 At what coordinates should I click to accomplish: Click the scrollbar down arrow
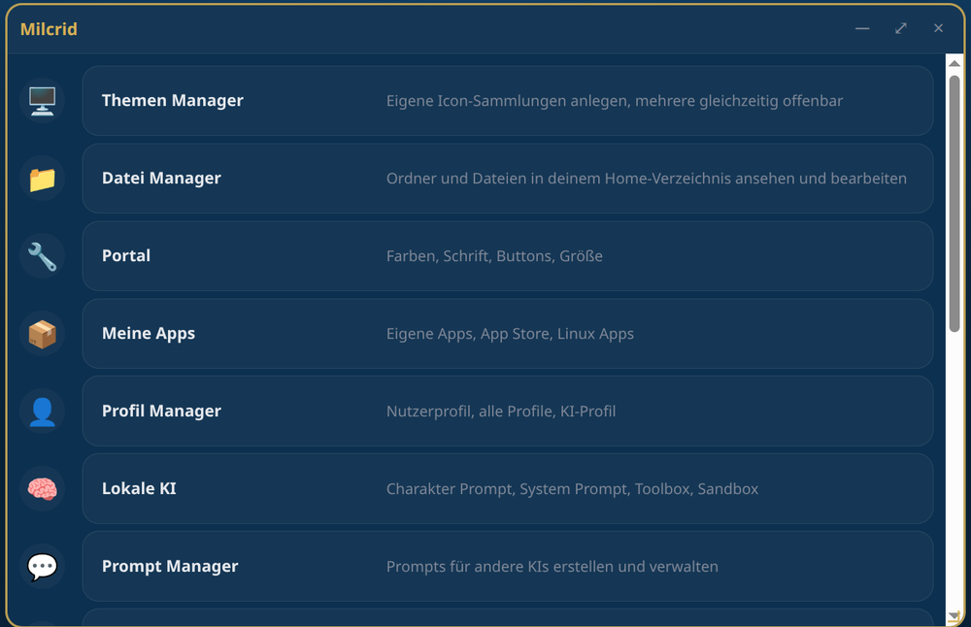[954, 616]
